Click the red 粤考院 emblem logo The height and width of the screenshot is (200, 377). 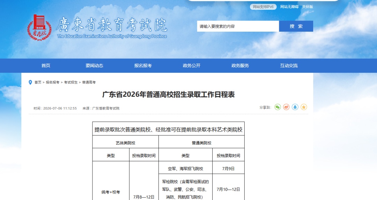(39, 27)
